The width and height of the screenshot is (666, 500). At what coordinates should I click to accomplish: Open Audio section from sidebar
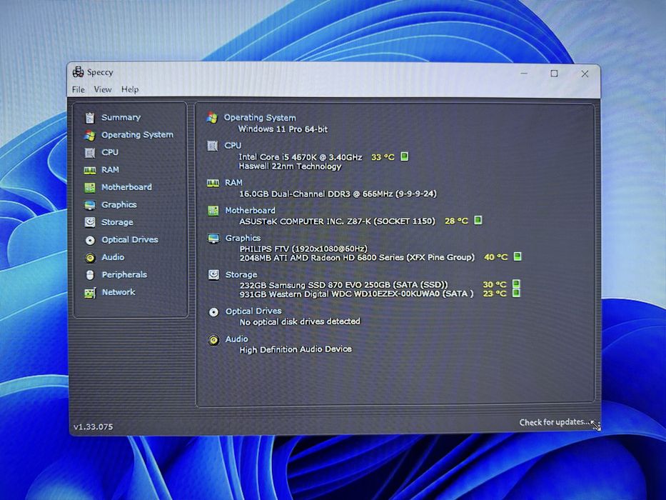[113, 257]
